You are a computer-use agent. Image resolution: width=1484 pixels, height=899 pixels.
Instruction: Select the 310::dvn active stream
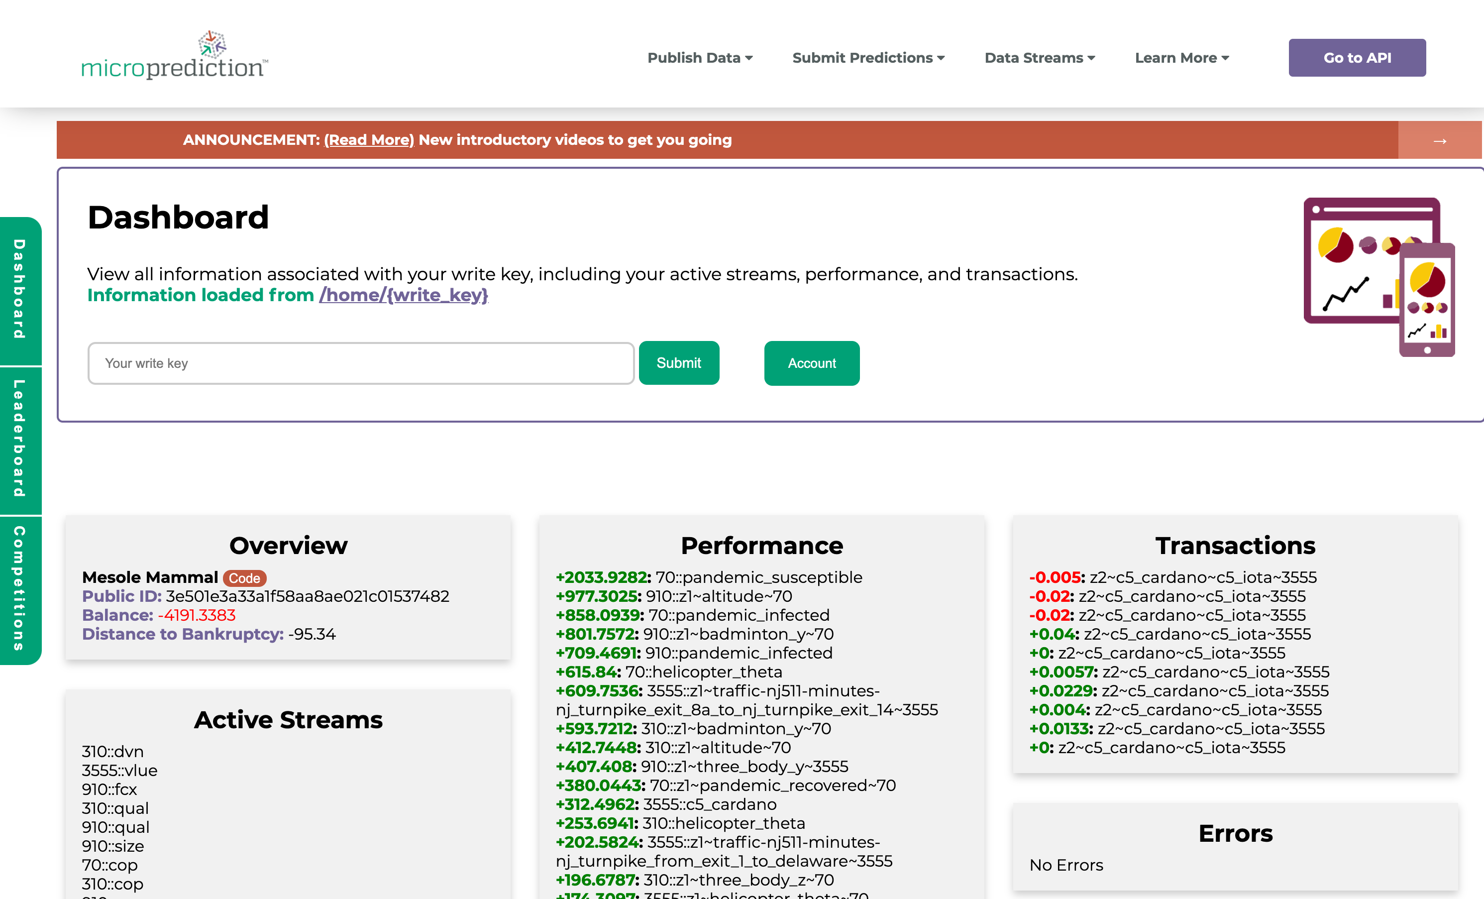[x=112, y=751]
